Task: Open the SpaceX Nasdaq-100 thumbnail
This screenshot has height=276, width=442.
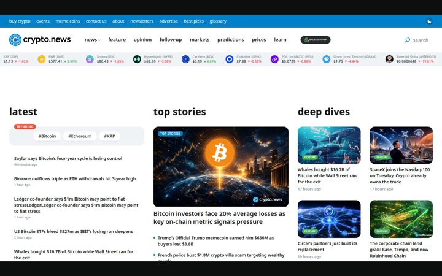Action: pos(401,145)
